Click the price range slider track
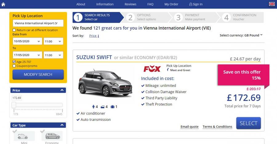The width and height of the screenshot is (277, 144). coord(38,105)
